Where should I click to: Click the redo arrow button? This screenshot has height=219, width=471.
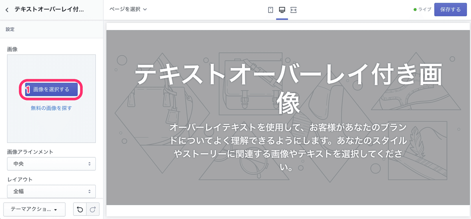pos(93,210)
